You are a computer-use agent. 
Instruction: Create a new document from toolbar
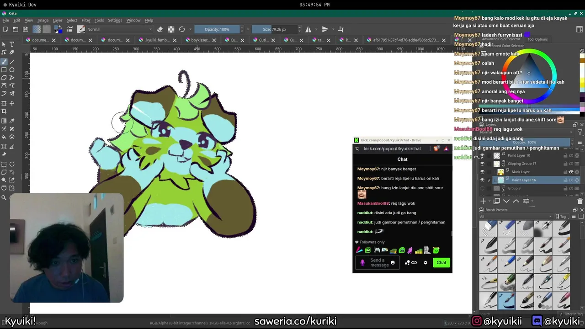(5, 29)
